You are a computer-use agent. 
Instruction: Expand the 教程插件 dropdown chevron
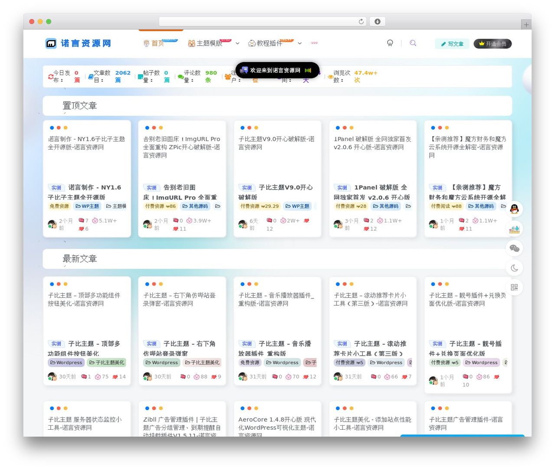click(300, 43)
